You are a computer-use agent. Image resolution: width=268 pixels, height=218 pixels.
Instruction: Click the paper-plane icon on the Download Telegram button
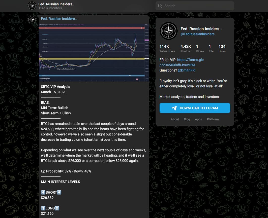tap(174, 108)
